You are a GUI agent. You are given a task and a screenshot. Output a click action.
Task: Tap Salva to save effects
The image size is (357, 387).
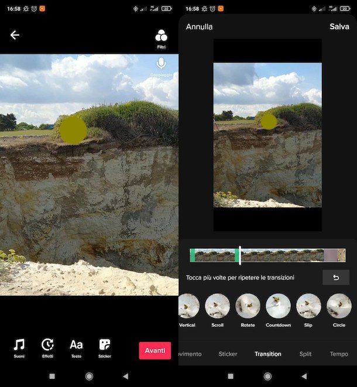[339, 27]
